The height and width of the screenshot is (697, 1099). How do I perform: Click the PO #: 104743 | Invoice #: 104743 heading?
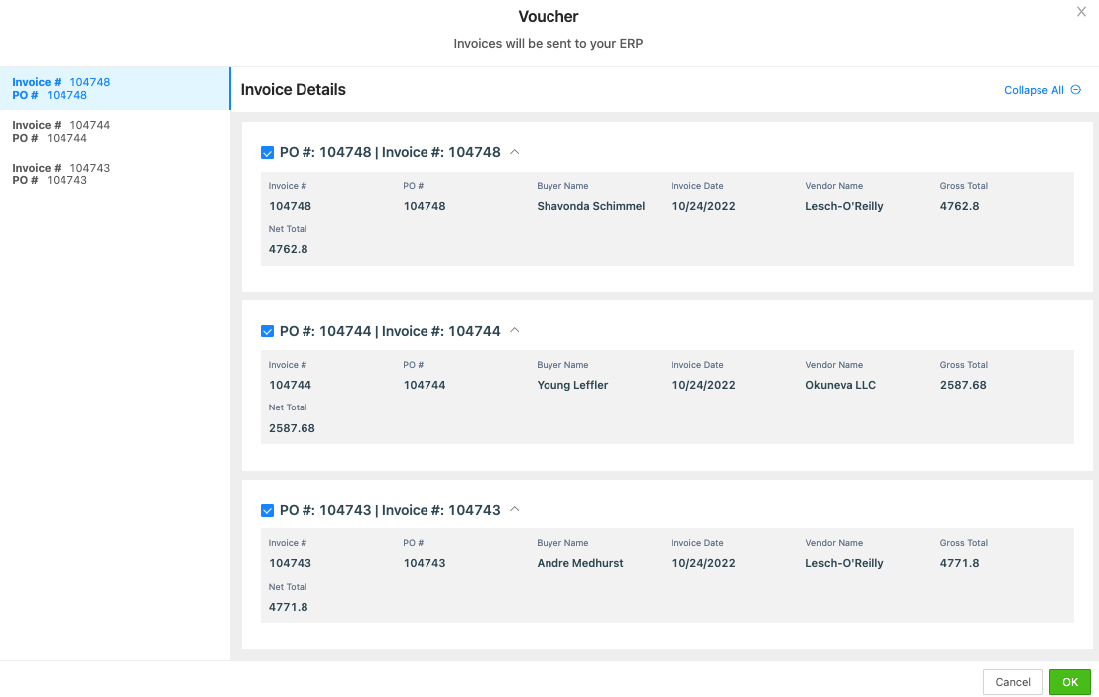(390, 510)
